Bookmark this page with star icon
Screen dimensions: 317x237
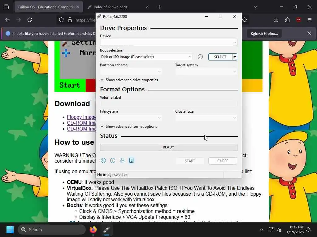[x=245, y=20]
